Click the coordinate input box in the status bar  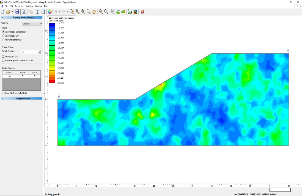(x=280, y=190)
